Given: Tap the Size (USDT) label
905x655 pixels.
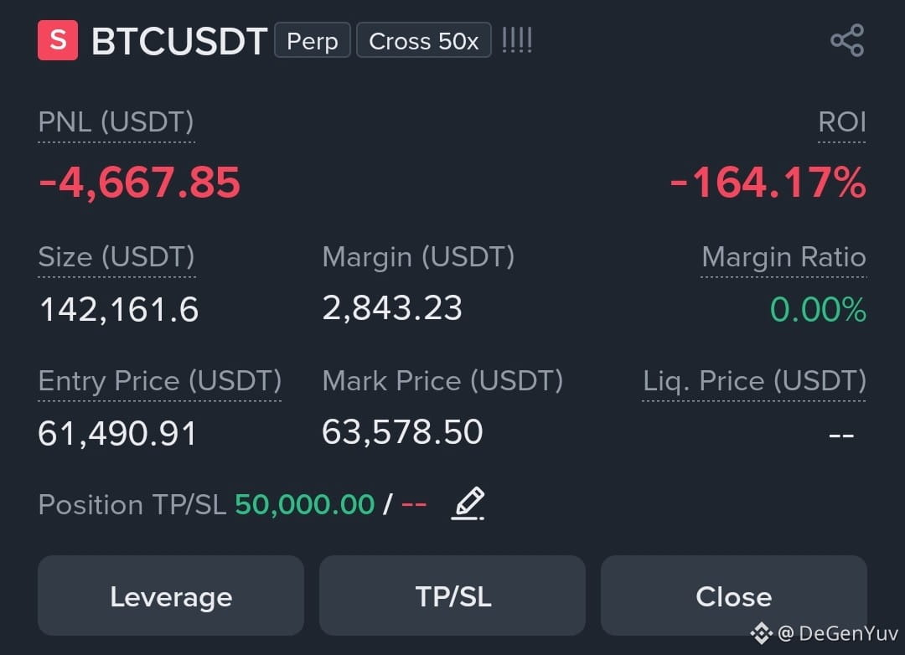Looking at the screenshot, I should point(116,257).
